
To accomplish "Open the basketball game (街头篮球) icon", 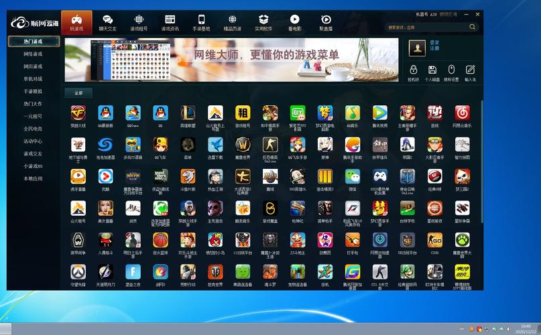I will click(160, 240).
